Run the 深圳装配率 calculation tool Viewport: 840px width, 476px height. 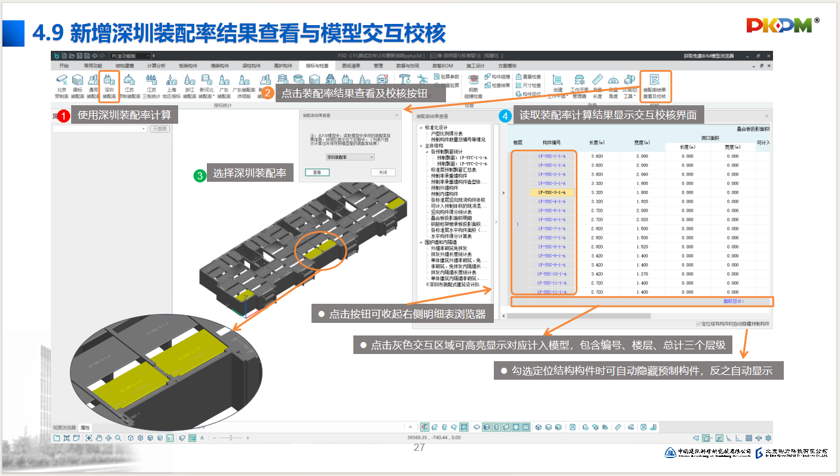pyautogui.click(x=109, y=86)
